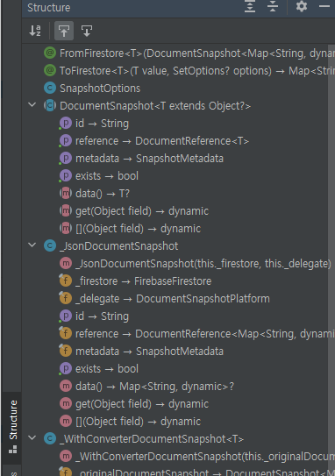This screenshot has height=476, width=335.
Task: Click the class icon beside _JsonDocumentSnapshot
Action: 50,245
